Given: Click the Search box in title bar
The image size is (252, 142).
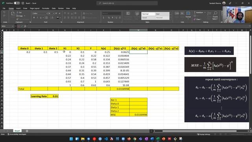Looking at the screenshot, I should click(x=127, y=3).
